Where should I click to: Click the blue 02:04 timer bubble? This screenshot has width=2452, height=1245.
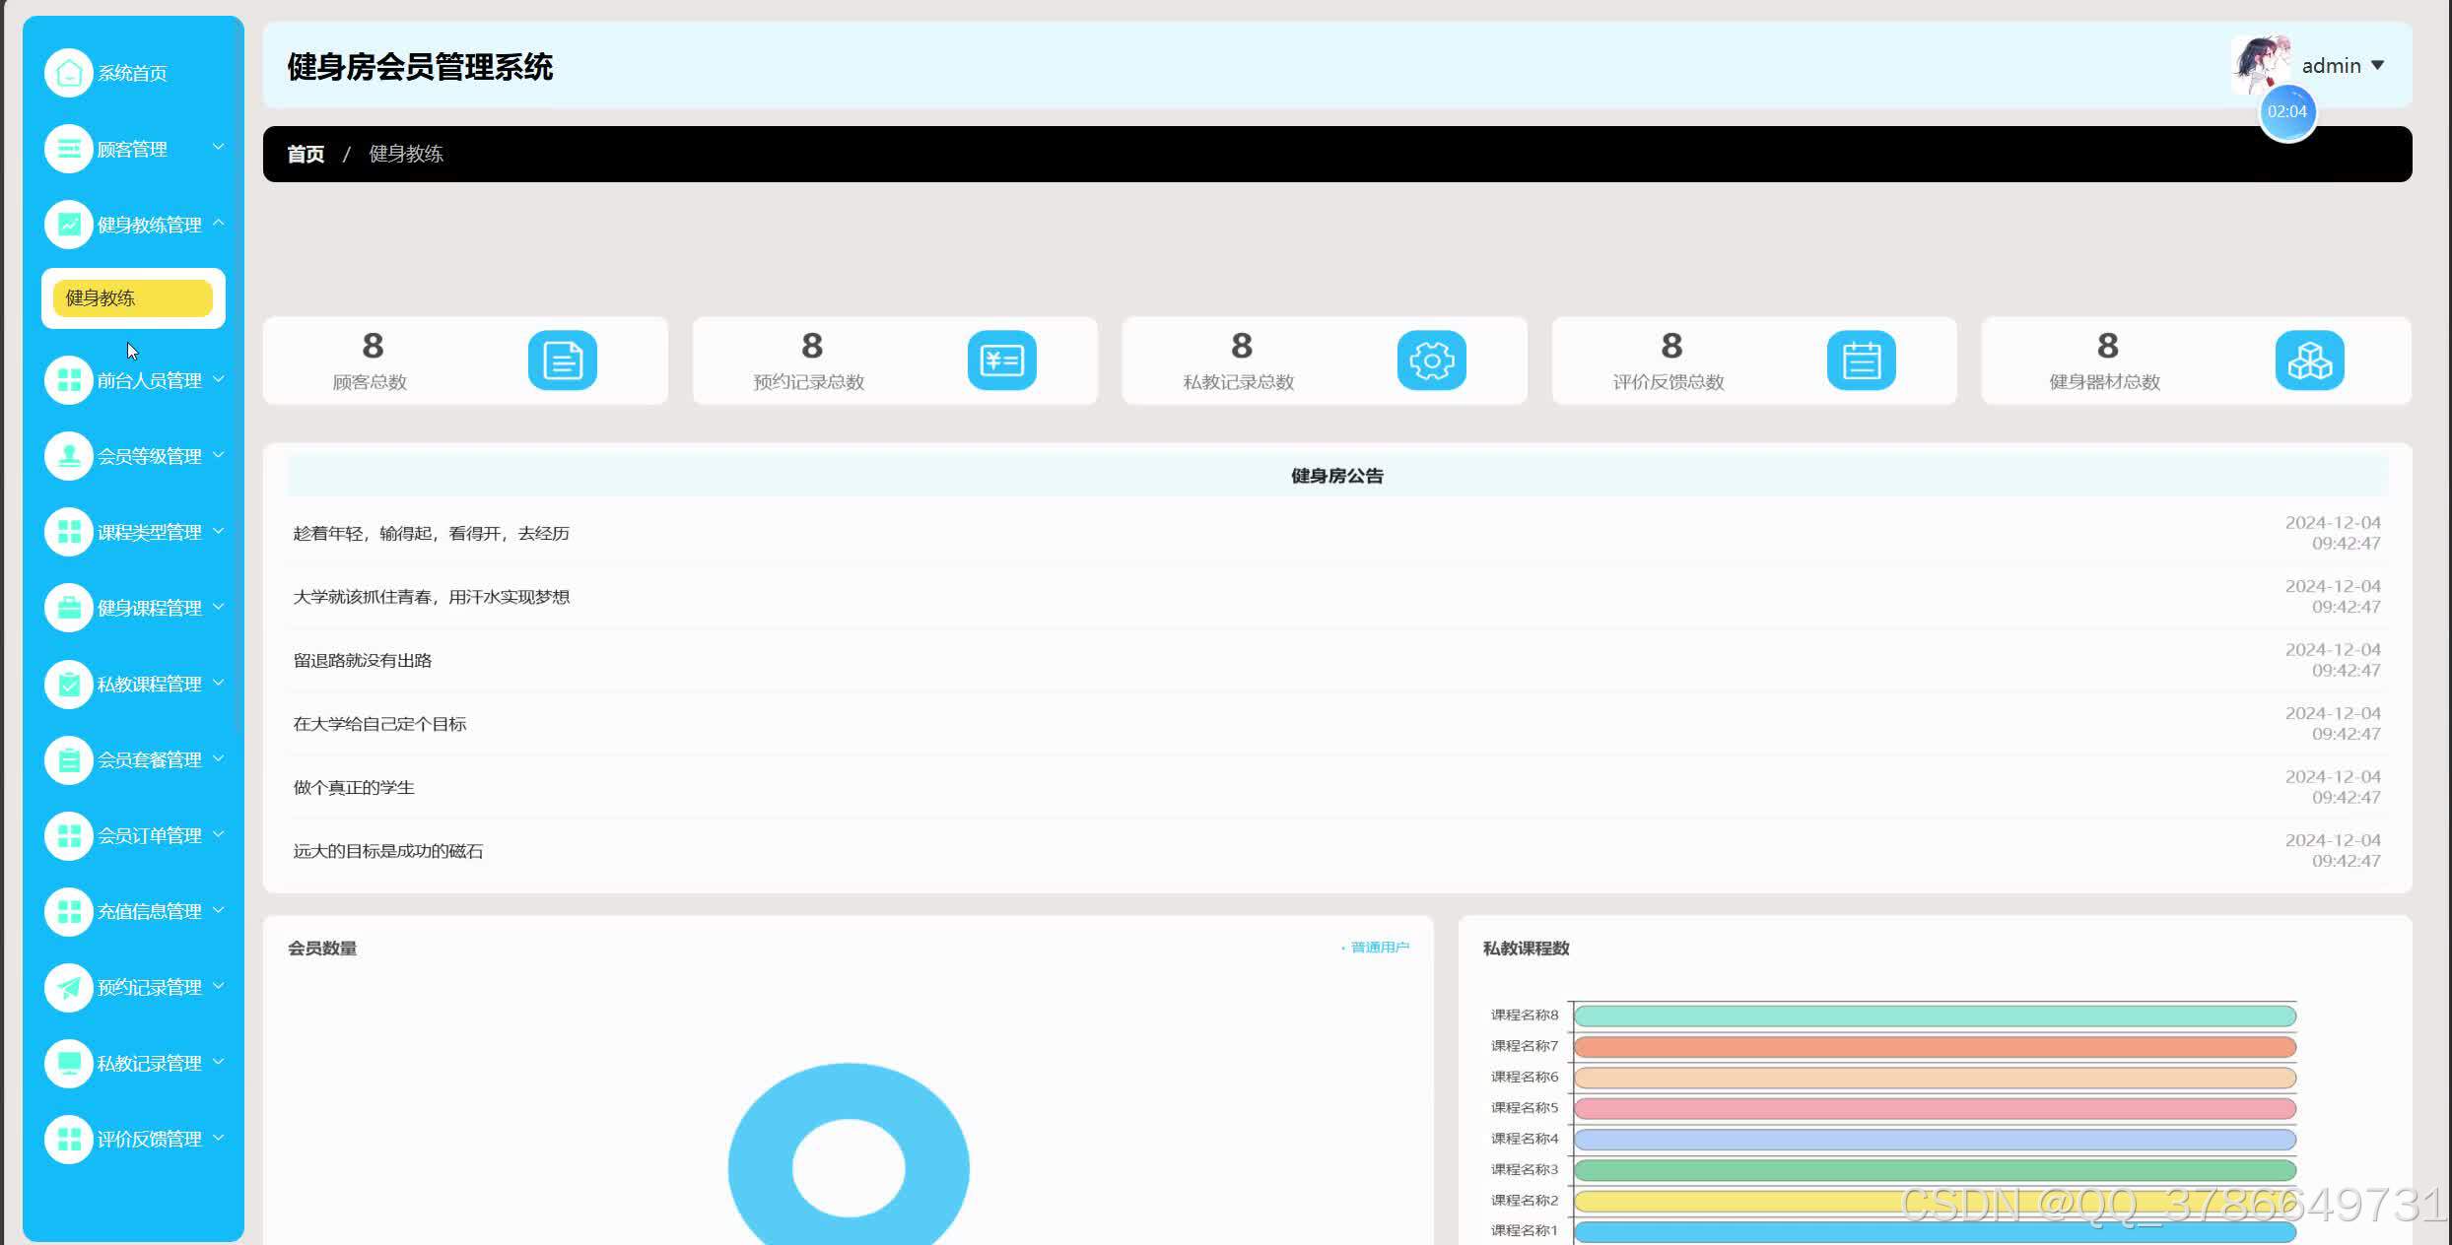click(x=2286, y=112)
